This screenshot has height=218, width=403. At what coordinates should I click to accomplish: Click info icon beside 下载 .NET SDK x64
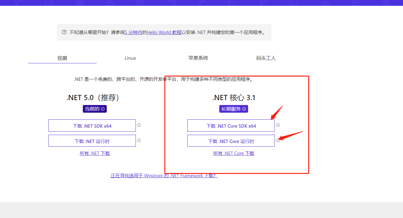click(139, 125)
